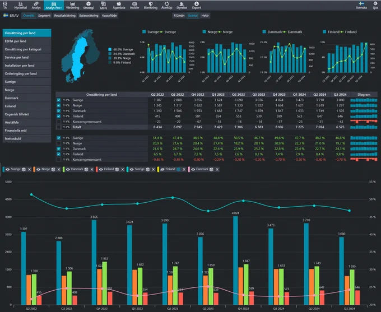Open the Strategi section
Image resolution: width=381 pixels, height=312 pixels.
tap(89, 5)
